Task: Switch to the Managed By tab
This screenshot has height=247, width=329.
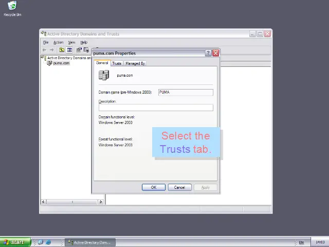Action: (x=135, y=63)
